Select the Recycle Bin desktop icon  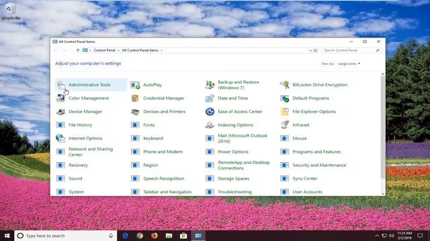pos(11,12)
